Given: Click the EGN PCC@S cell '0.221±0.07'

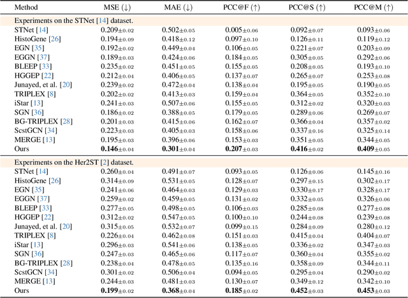Looking at the screenshot, I should pos(307,48).
